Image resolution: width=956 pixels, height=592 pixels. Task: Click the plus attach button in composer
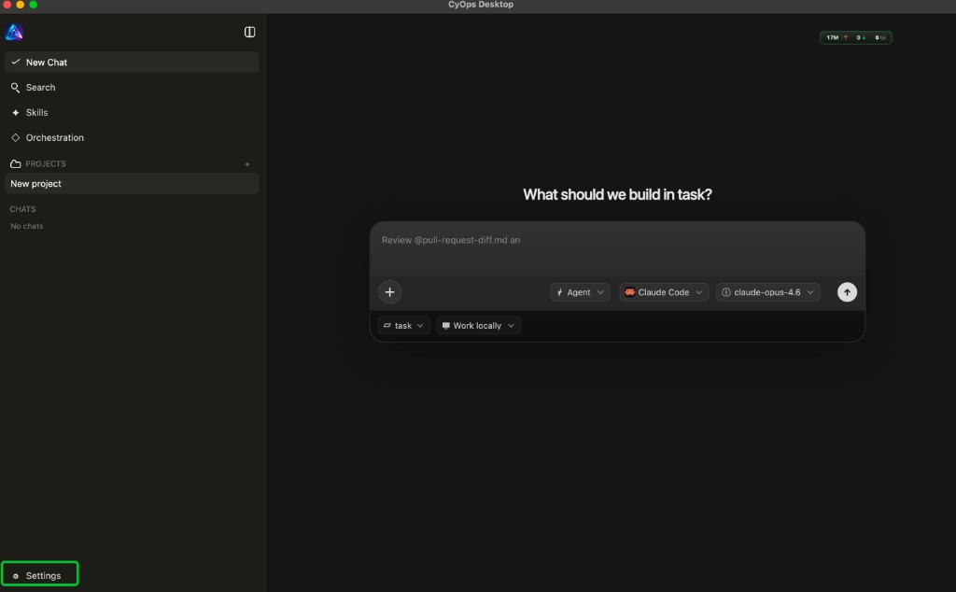click(x=389, y=292)
